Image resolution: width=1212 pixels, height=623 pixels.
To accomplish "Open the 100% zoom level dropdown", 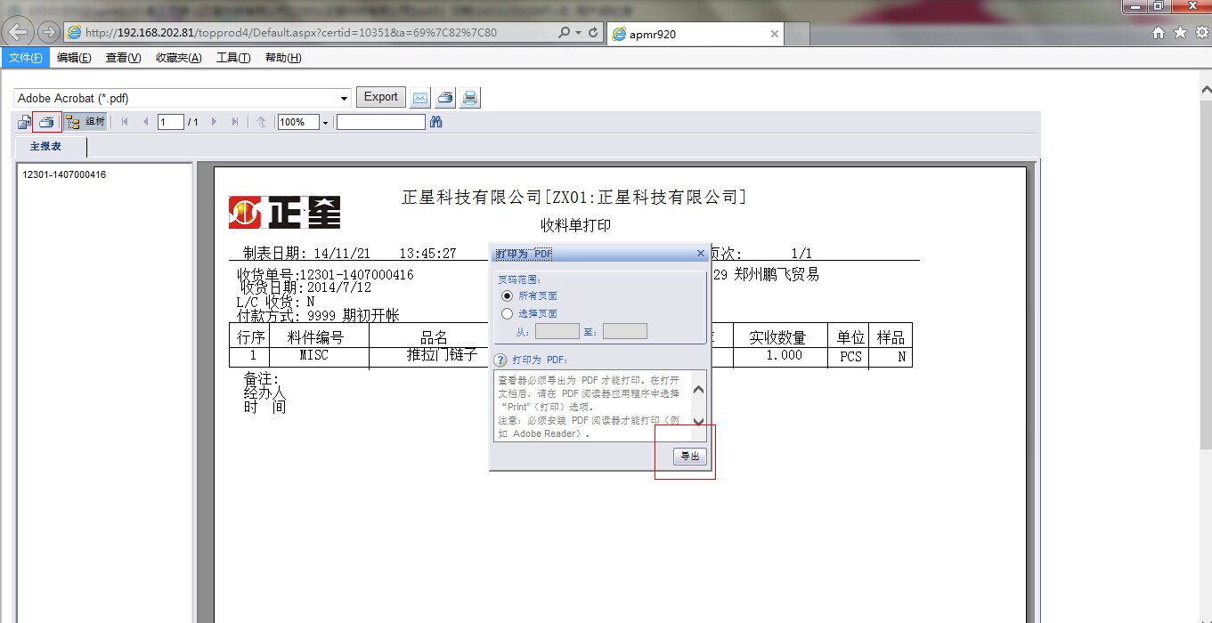I will click(x=324, y=121).
